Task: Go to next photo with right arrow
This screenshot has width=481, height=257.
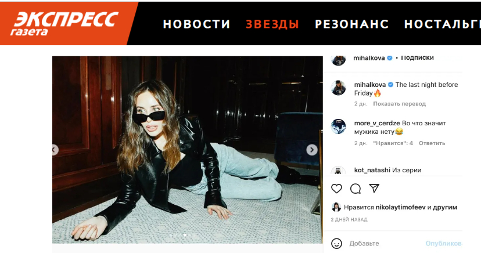Action: [x=312, y=150]
